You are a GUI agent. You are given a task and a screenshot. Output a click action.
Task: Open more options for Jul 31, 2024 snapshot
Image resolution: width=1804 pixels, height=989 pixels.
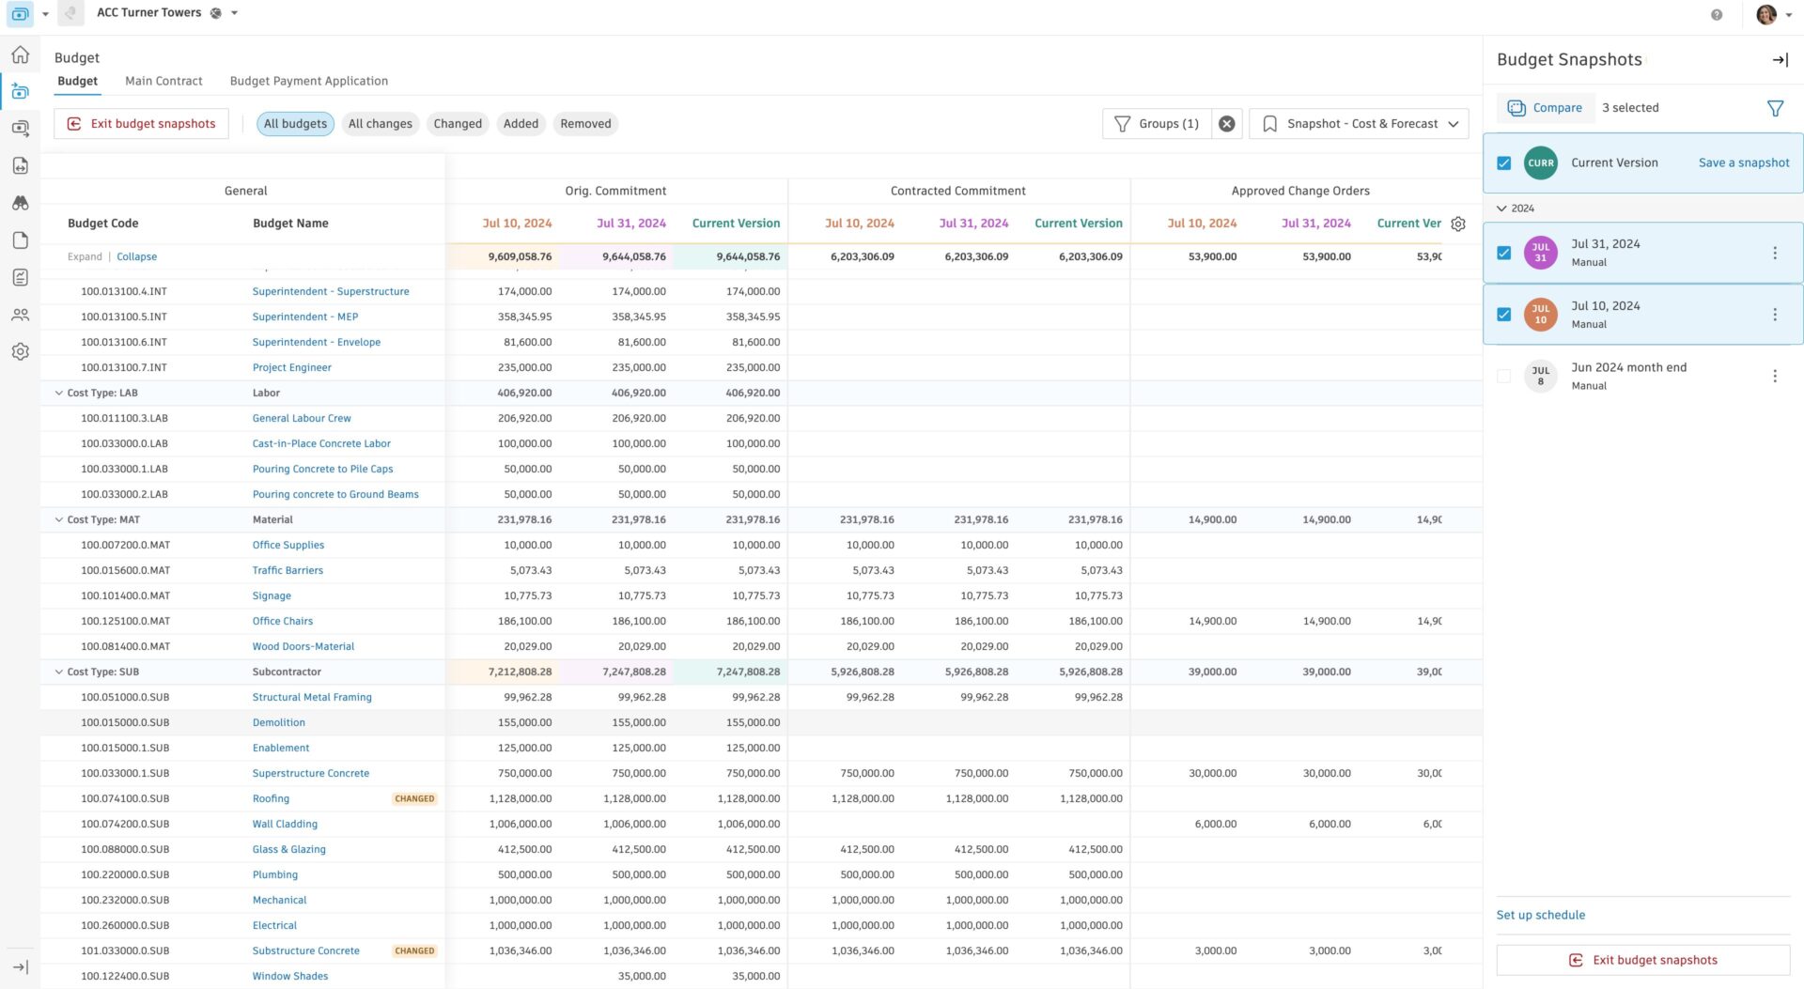point(1774,253)
